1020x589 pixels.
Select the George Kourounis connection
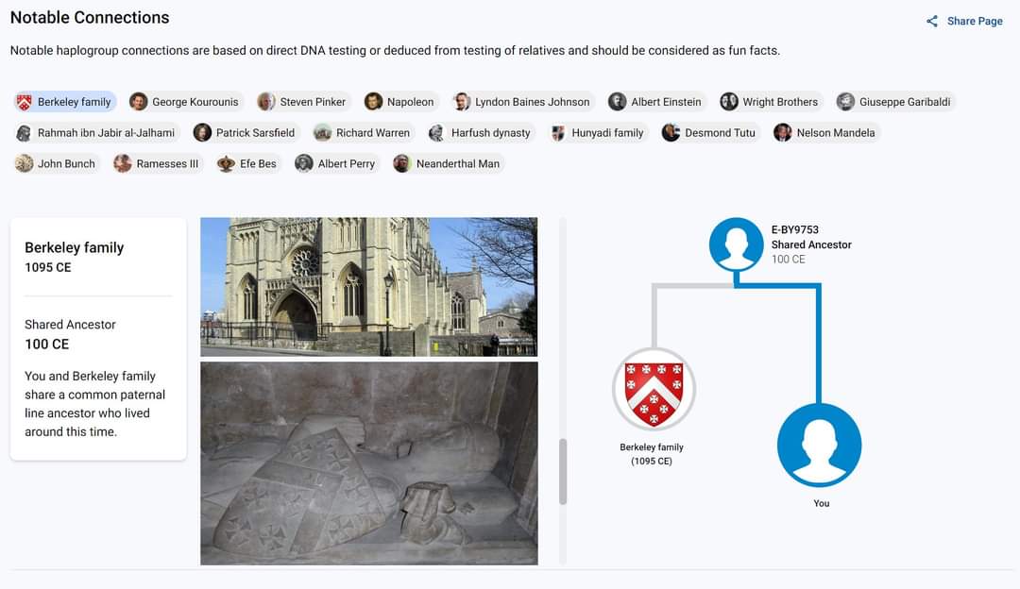tap(185, 101)
